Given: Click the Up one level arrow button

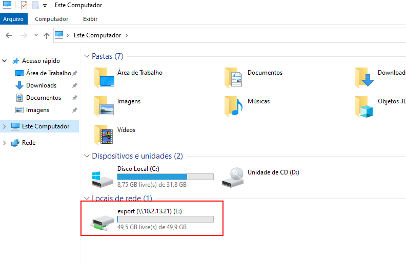Looking at the screenshot, I should pos(47,35).
